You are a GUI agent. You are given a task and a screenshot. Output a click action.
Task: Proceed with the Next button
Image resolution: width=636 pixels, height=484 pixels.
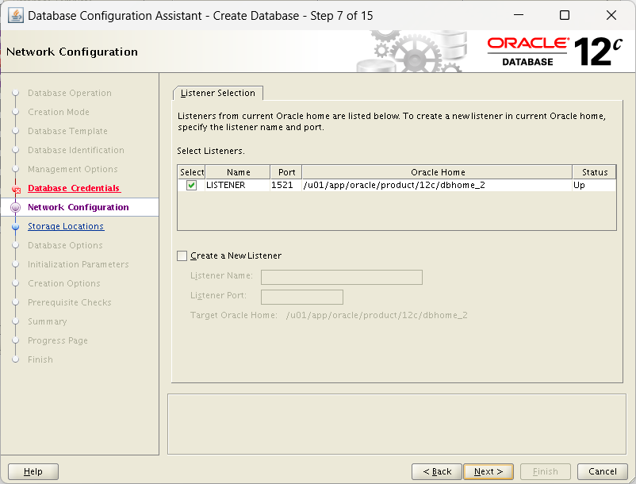[x=488, y=471]
